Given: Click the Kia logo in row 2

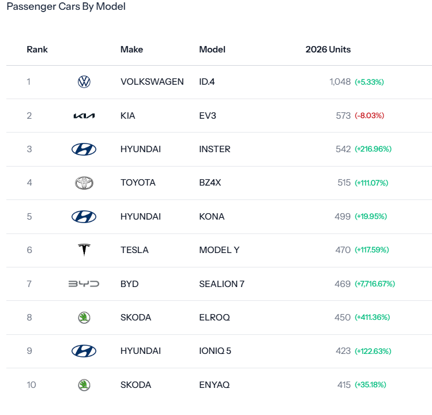Looking at the screenshot, I should click(84, 116).
